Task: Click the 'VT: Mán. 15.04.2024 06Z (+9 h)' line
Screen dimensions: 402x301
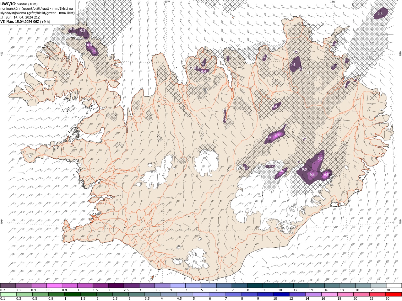Action: click(x=25, y=22)
